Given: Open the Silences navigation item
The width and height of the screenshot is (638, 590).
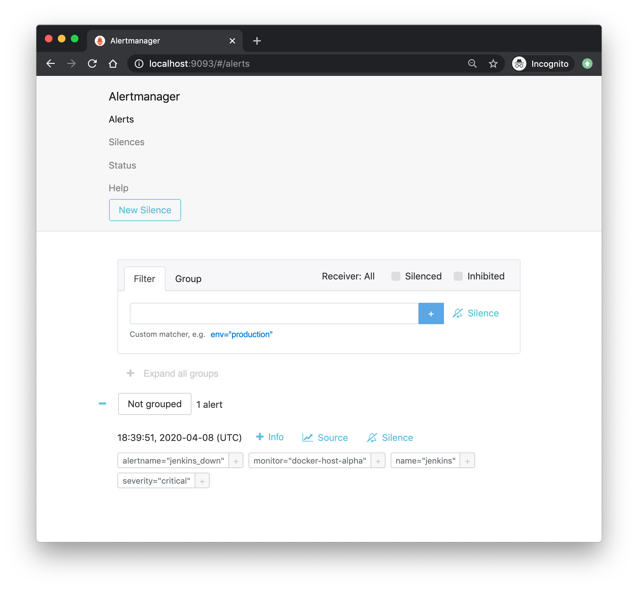Looking at the screenshot, I should coord(127,142).
